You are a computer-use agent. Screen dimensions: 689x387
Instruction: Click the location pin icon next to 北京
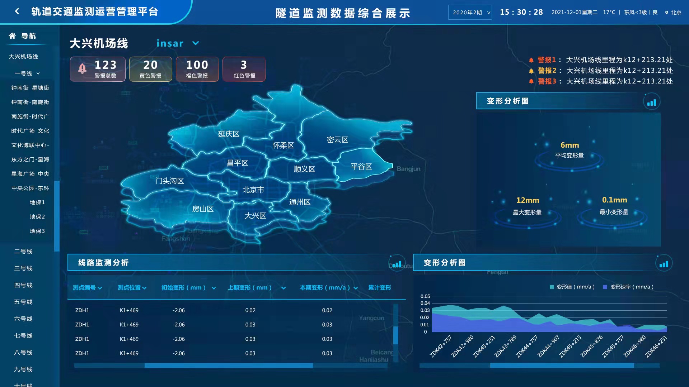[666, 13]
